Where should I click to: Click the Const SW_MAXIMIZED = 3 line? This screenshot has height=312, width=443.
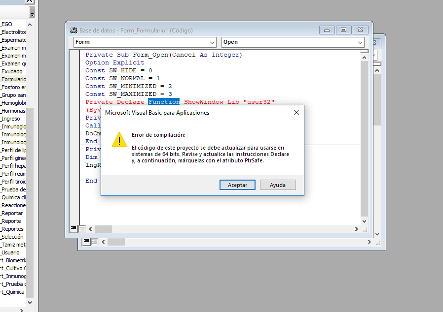129,94
